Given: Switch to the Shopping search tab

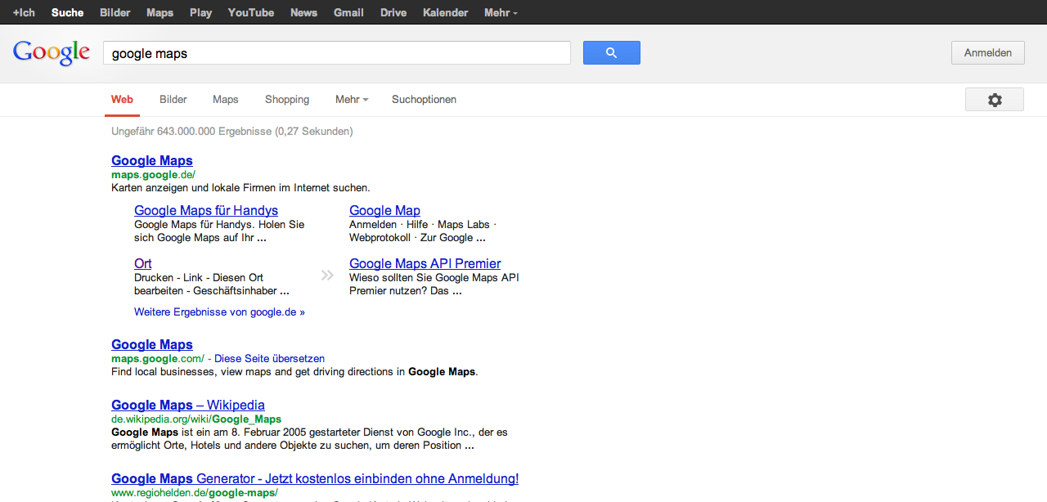Looking at the screenshot, I should [287, 100].
